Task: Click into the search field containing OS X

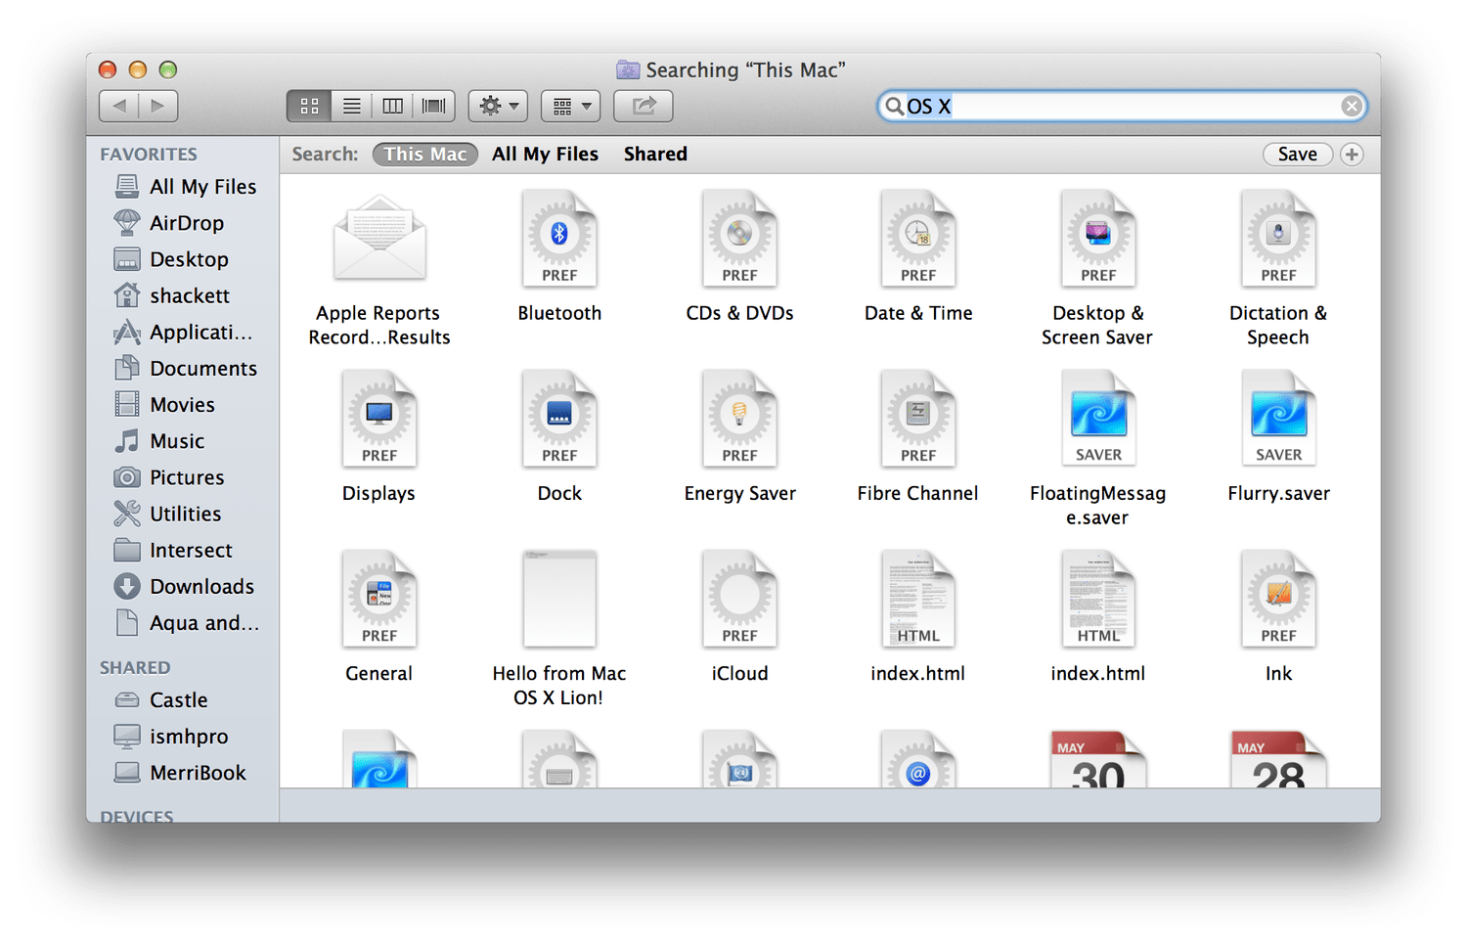Action: [x=1122, y=106]
